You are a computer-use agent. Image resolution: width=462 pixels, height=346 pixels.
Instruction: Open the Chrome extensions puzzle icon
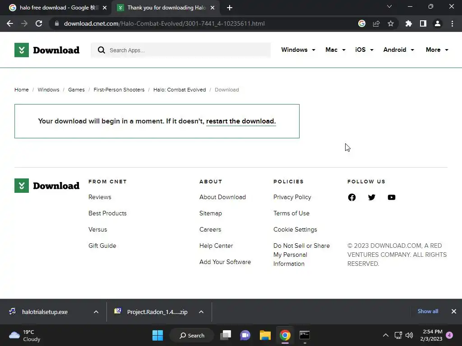pos(408,23)
